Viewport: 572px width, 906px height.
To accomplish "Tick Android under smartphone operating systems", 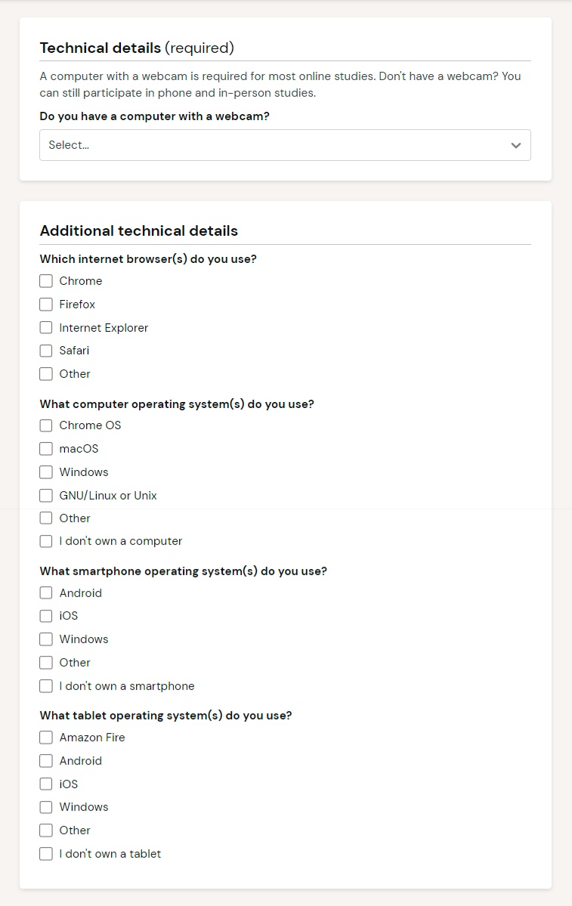I will [46, 593].
